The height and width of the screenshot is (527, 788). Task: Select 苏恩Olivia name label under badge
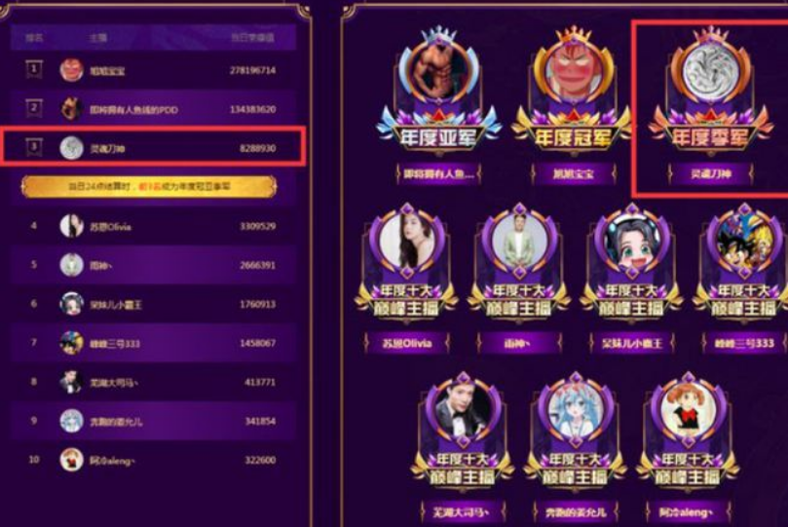[406, 344]
